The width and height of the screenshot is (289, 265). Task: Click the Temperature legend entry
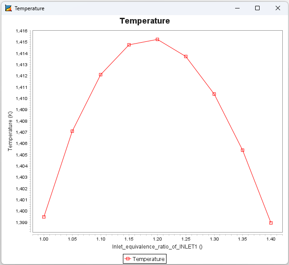tap(145, 259)
